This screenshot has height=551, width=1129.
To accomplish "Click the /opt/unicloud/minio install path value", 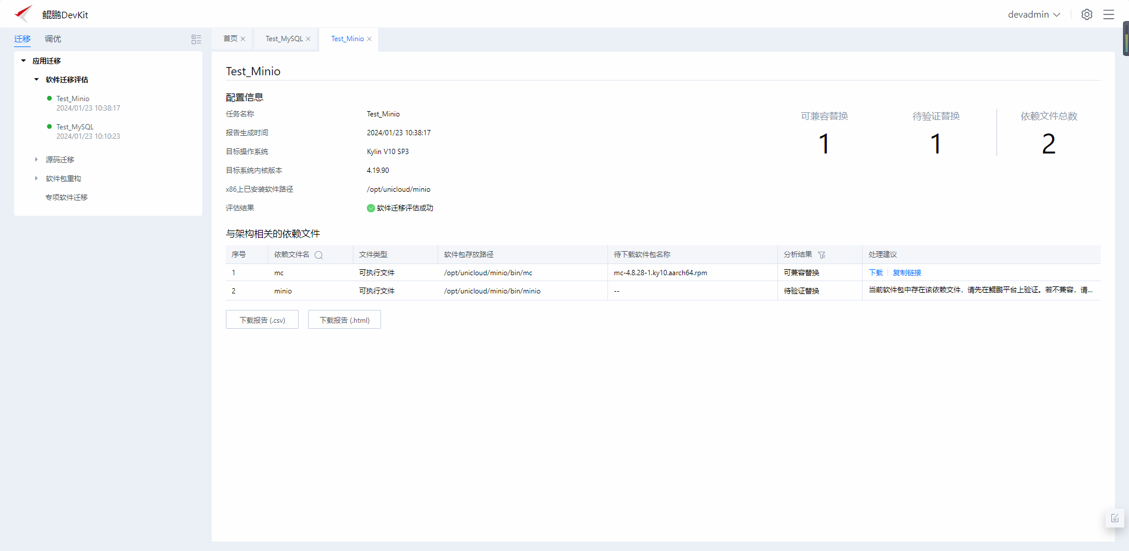I will point(399,189).
